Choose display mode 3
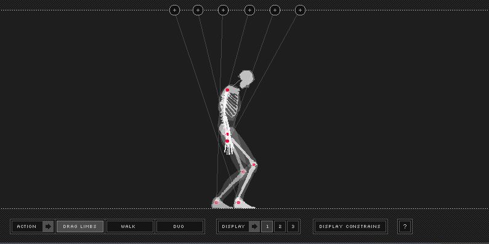Screen dimensions: 489x244 click(293, 227)
